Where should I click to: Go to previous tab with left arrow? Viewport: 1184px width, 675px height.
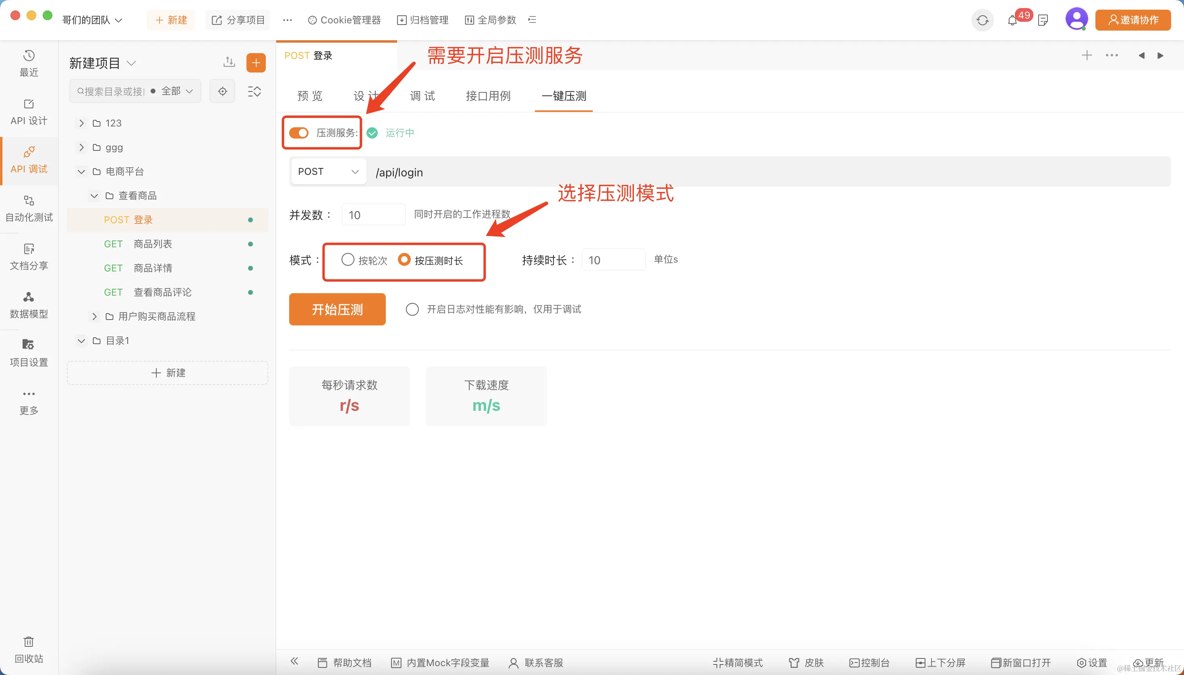pyautogui.click(x=1141, y=56)
